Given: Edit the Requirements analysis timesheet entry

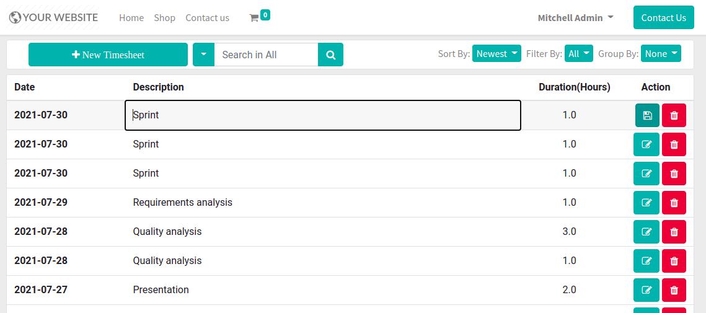Looking at the screenshot, I should (646, 203).
